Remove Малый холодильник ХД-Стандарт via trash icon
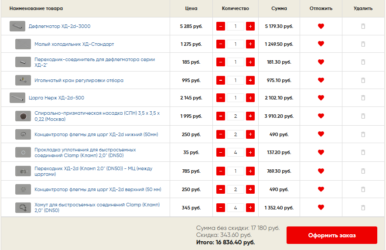The image size is (386, 250). tap(363, 44)
